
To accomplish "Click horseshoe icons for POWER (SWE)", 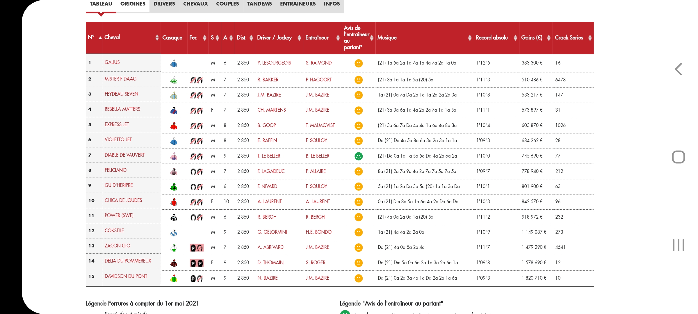I will [197, 217].
